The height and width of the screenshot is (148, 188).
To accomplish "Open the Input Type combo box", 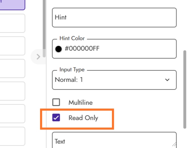I will tap(114, 80).
